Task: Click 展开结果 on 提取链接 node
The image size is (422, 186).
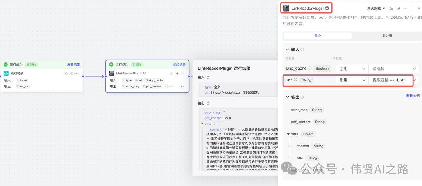Action: click(73, 64)
